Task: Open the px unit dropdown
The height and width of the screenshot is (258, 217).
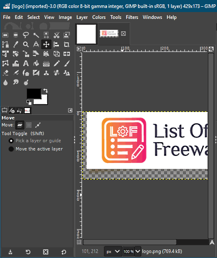Action: [113, 251]
